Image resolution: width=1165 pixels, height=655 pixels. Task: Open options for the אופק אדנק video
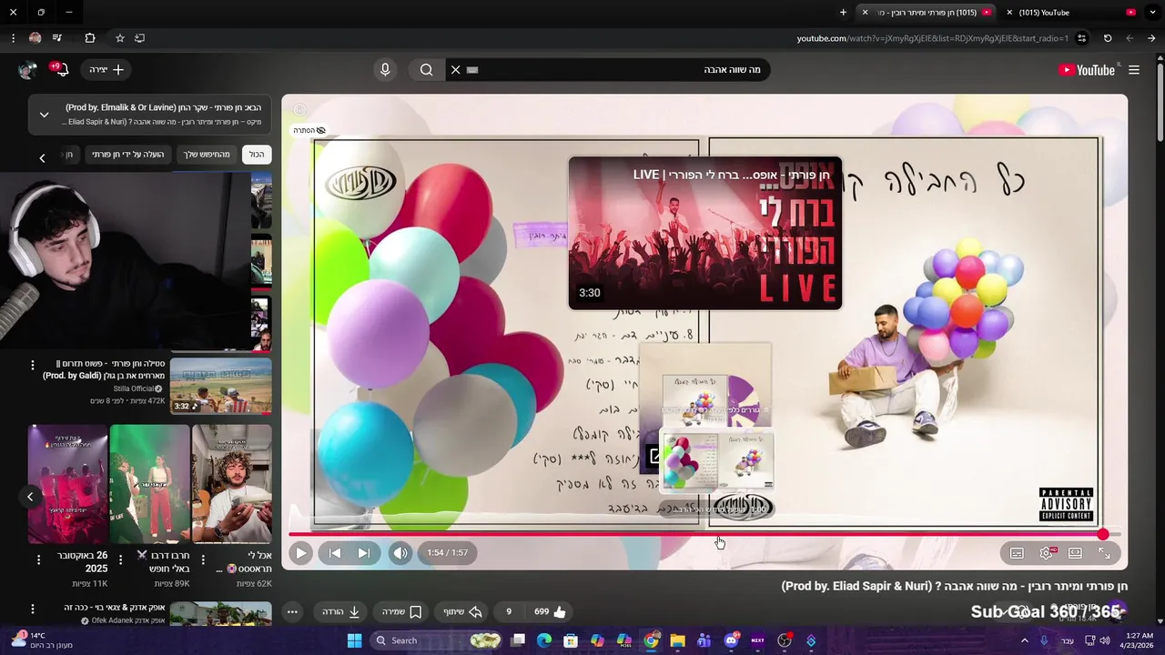(33, 609)
